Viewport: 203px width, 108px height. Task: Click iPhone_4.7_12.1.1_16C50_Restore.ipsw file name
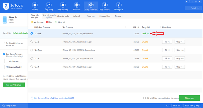tap(77, 67)
